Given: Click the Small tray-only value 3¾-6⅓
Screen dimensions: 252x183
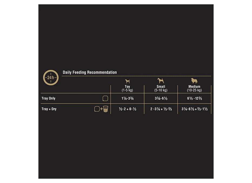Looking at the screenshot, I should tap(161, 98).
